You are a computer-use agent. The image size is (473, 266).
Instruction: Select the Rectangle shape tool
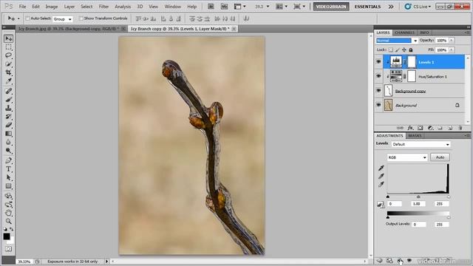[8, 185]
